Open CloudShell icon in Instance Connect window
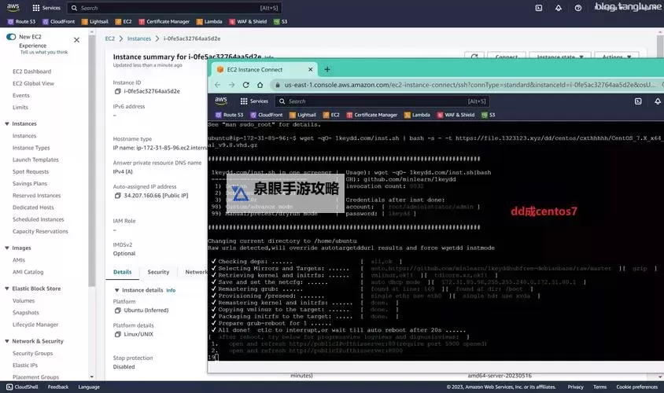Viewport: 664px width, 393px height. (638, 101)
